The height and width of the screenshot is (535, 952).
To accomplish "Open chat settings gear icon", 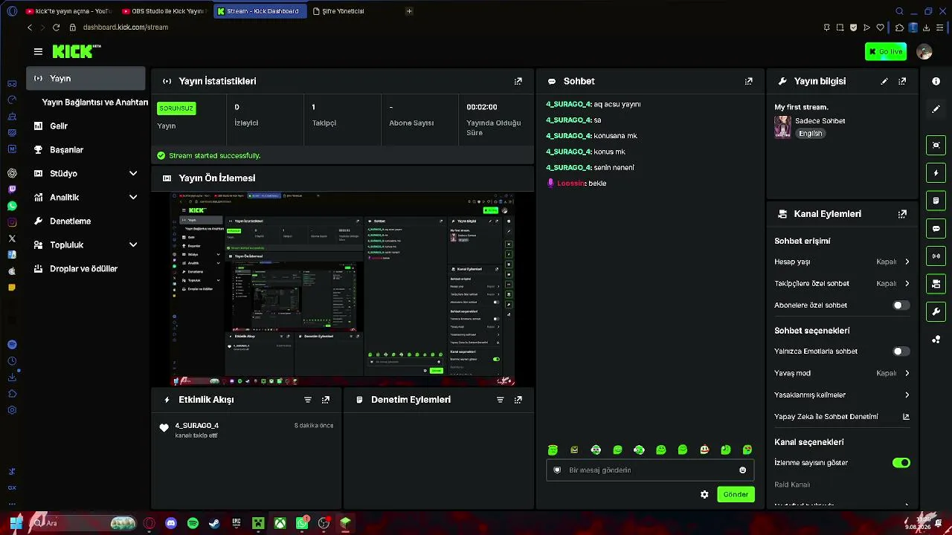I will [x=704, y=495].
